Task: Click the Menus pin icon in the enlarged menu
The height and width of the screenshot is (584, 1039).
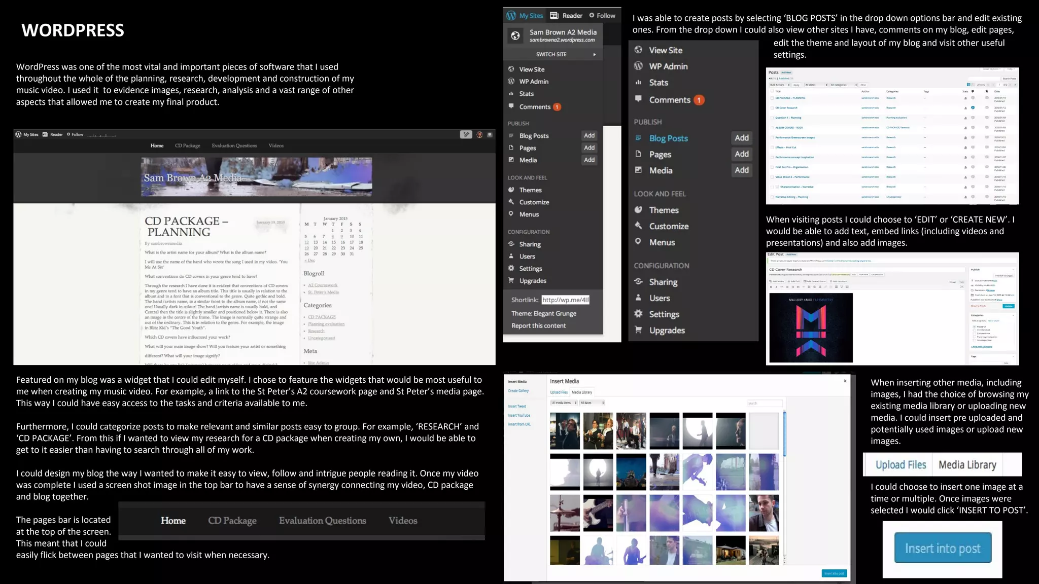Action: pyautogui.click(x=638, y=241)
